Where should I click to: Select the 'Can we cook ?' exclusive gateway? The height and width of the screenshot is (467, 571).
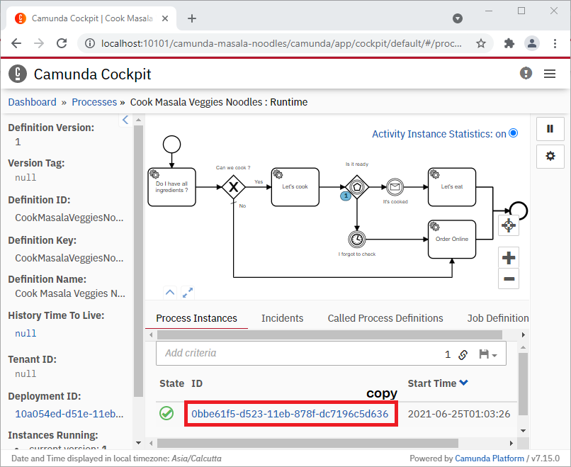pyautogui.click(x=233, y=187)
